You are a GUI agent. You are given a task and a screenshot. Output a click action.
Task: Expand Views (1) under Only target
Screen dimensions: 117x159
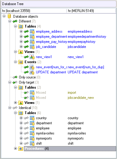(15, 103)
